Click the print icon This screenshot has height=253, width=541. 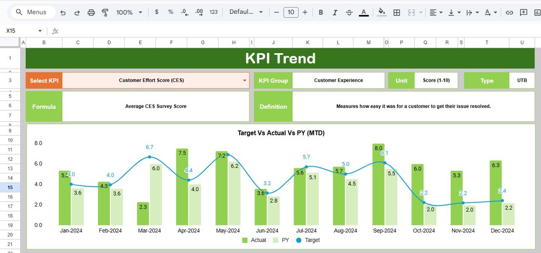coord(91,12)
